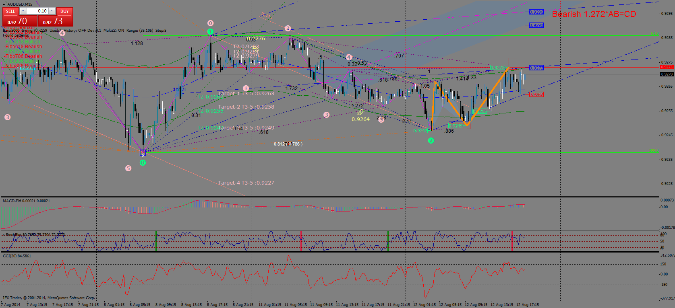Decrease trade volume with the down arrow
The width and height of the screenshot is (675, 308).
[x=23, y=11]
